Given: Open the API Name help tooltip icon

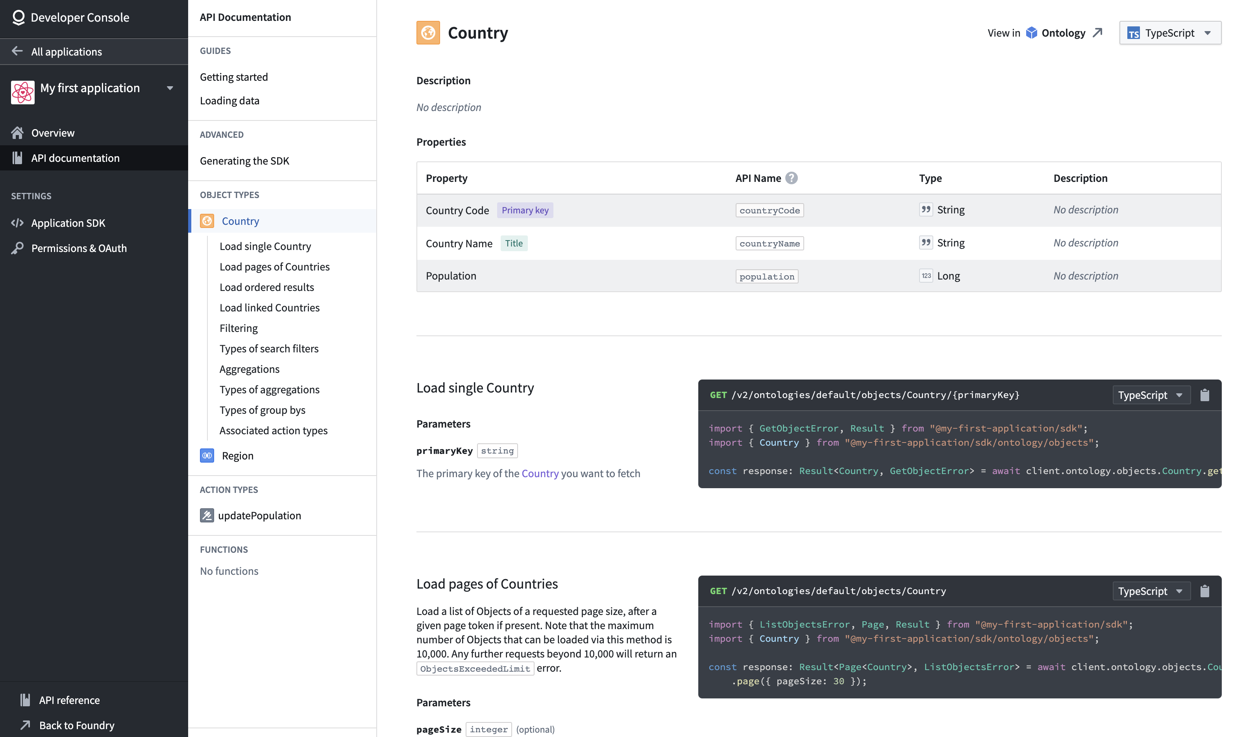Looking at the screenshot, I should pyautogui.click(x=792, y=178).
